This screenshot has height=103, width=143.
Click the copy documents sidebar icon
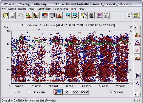(137, 76)
